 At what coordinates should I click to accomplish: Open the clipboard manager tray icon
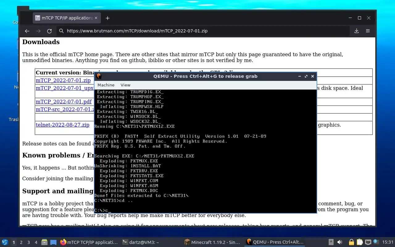tap(360, 242)
